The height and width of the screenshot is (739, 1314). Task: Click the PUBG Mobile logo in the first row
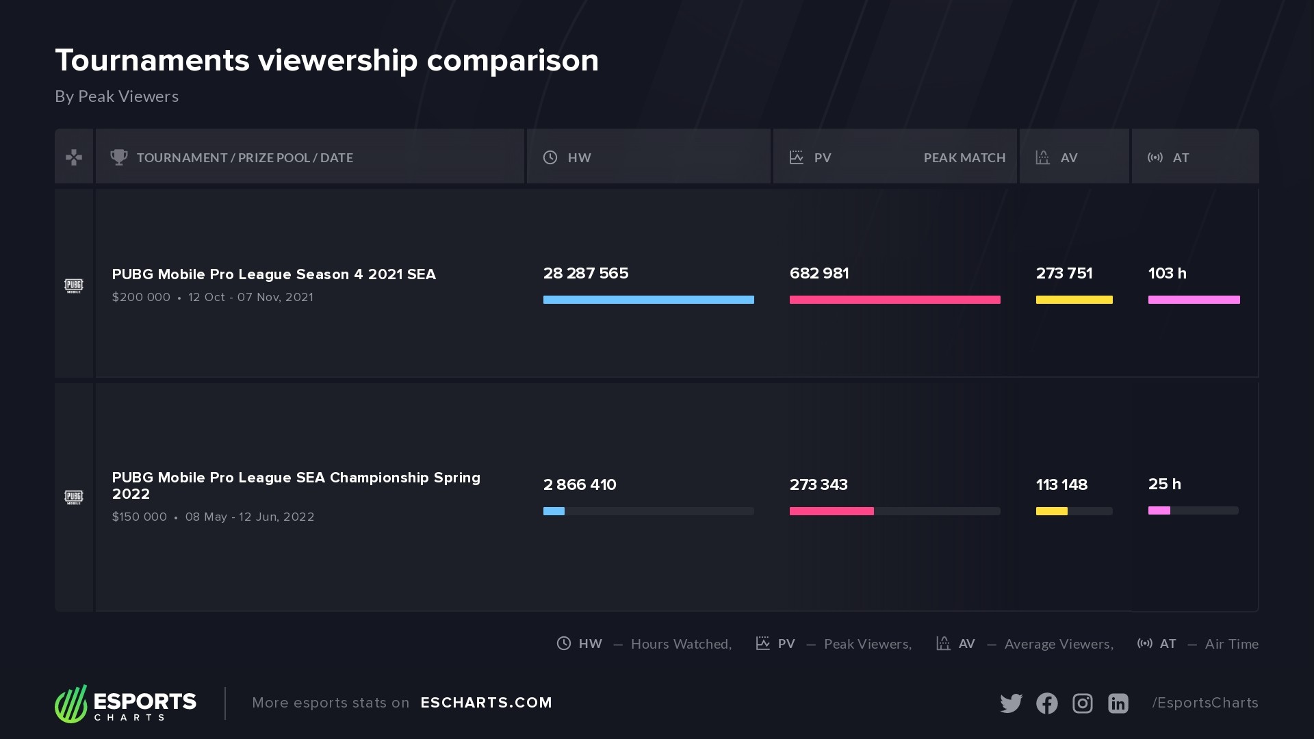[x=74, y=285]
